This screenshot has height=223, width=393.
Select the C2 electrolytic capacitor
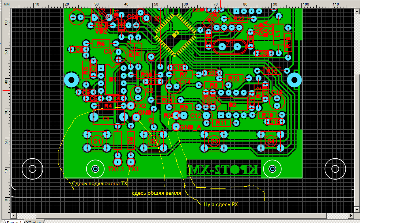[138, 93]
